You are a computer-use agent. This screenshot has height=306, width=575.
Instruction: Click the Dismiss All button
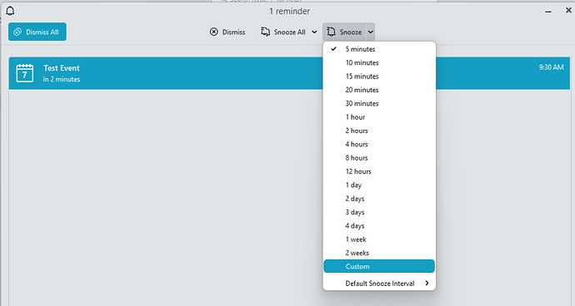pos(37,32)
